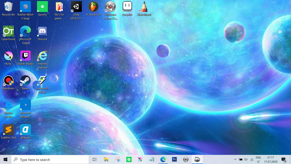Select the Steam desktop shortcut
This screenshot has width=291, height=164.
[x=26, y=83]
